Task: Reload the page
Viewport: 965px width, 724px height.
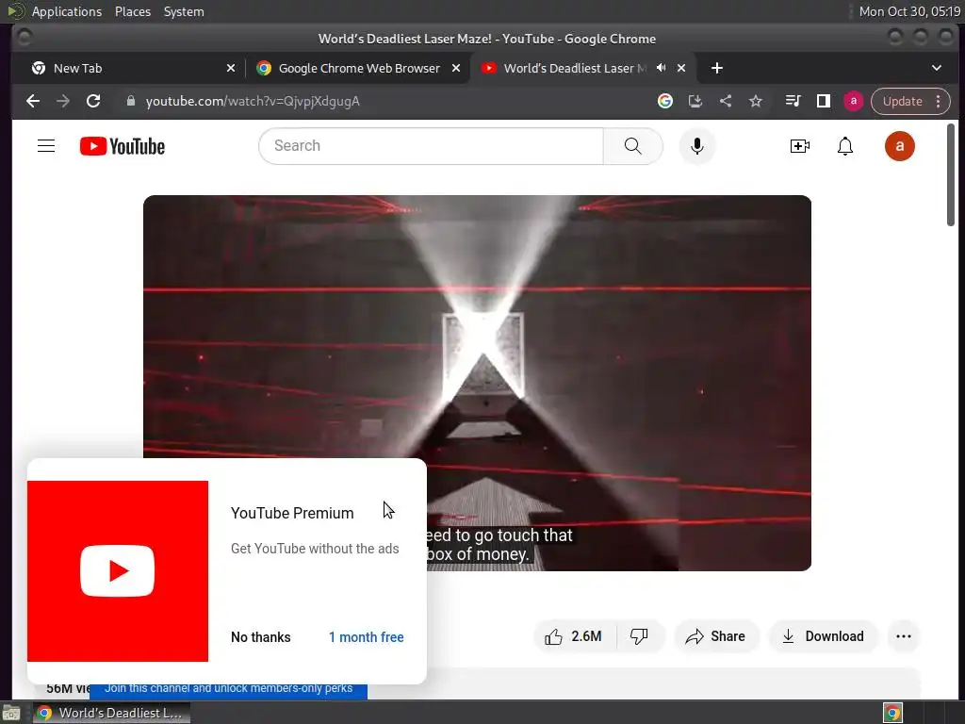Action: tap(93, 101)
